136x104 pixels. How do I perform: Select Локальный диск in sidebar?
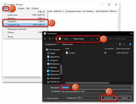tap(53, 78)
